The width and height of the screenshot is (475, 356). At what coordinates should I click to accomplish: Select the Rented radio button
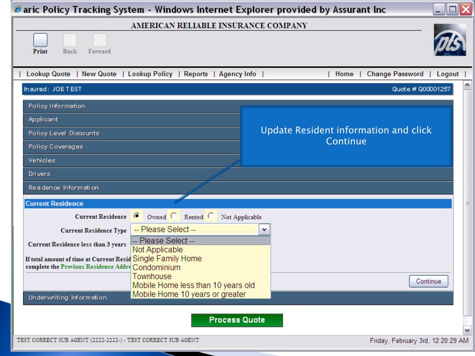pos(174,216)
